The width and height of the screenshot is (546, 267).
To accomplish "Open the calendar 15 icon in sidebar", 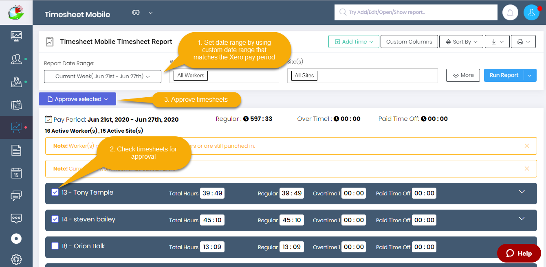I will coord(16,173).
